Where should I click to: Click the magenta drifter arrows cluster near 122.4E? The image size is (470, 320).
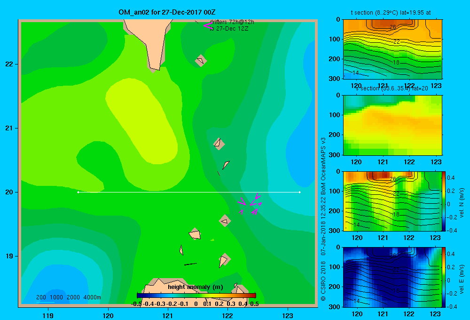tap(251, 203)
